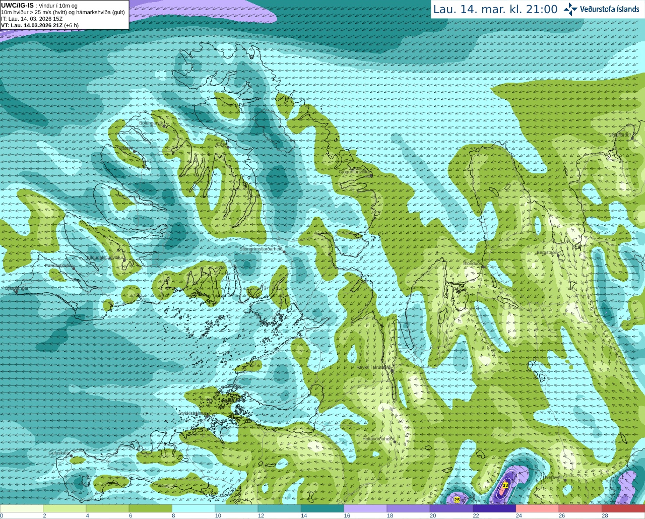Click the 'Holtavörðuheiði' map label
This screenshot has width=645, height=519.
tap(378, 439)
